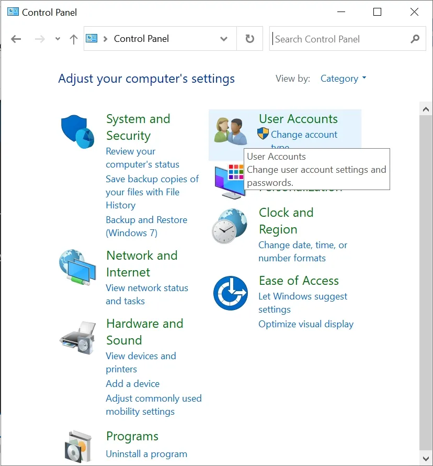The image size is (433, 466).
Task: Click the User Accounts people icon
Action: pyautogui.click(x=231, y=131)
